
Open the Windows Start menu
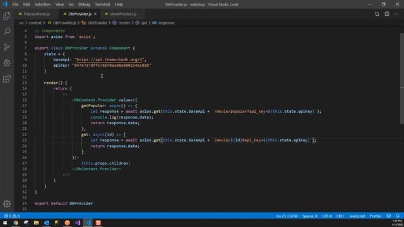(x=5, y=223)
